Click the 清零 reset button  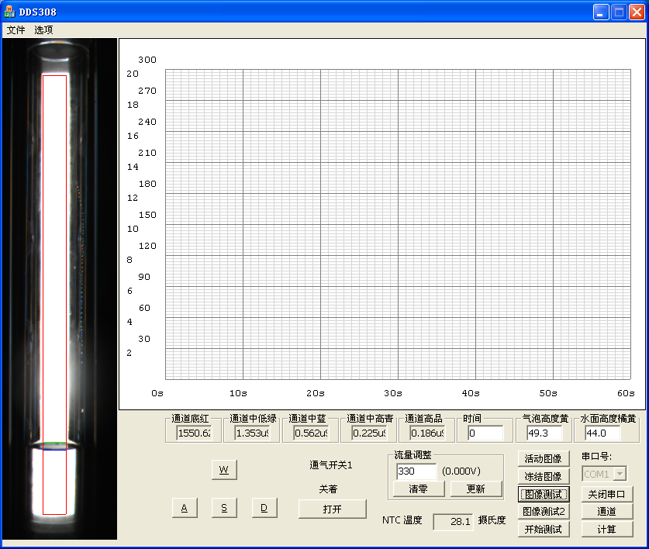point(417,489)
